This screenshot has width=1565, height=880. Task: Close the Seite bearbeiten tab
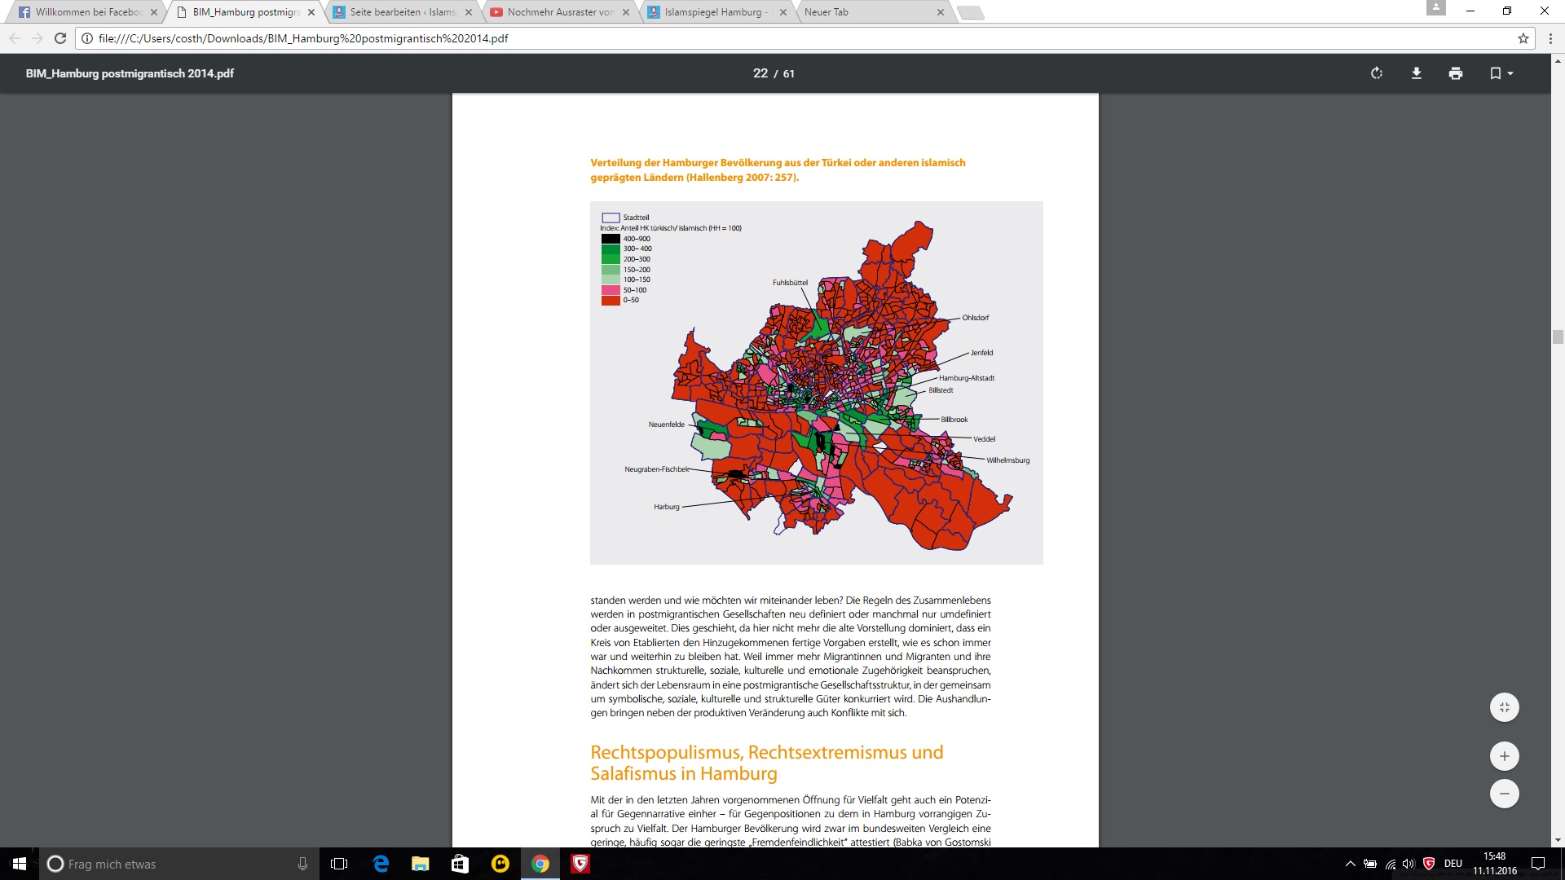469,12
